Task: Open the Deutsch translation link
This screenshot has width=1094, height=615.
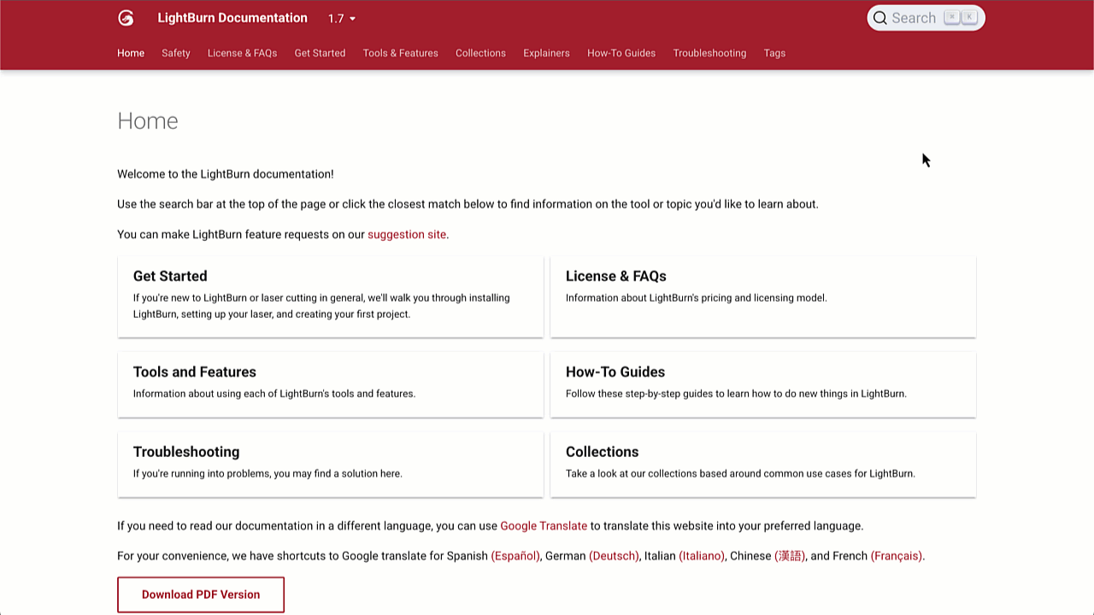Action: pyautogui.click(x=614, y=556)
